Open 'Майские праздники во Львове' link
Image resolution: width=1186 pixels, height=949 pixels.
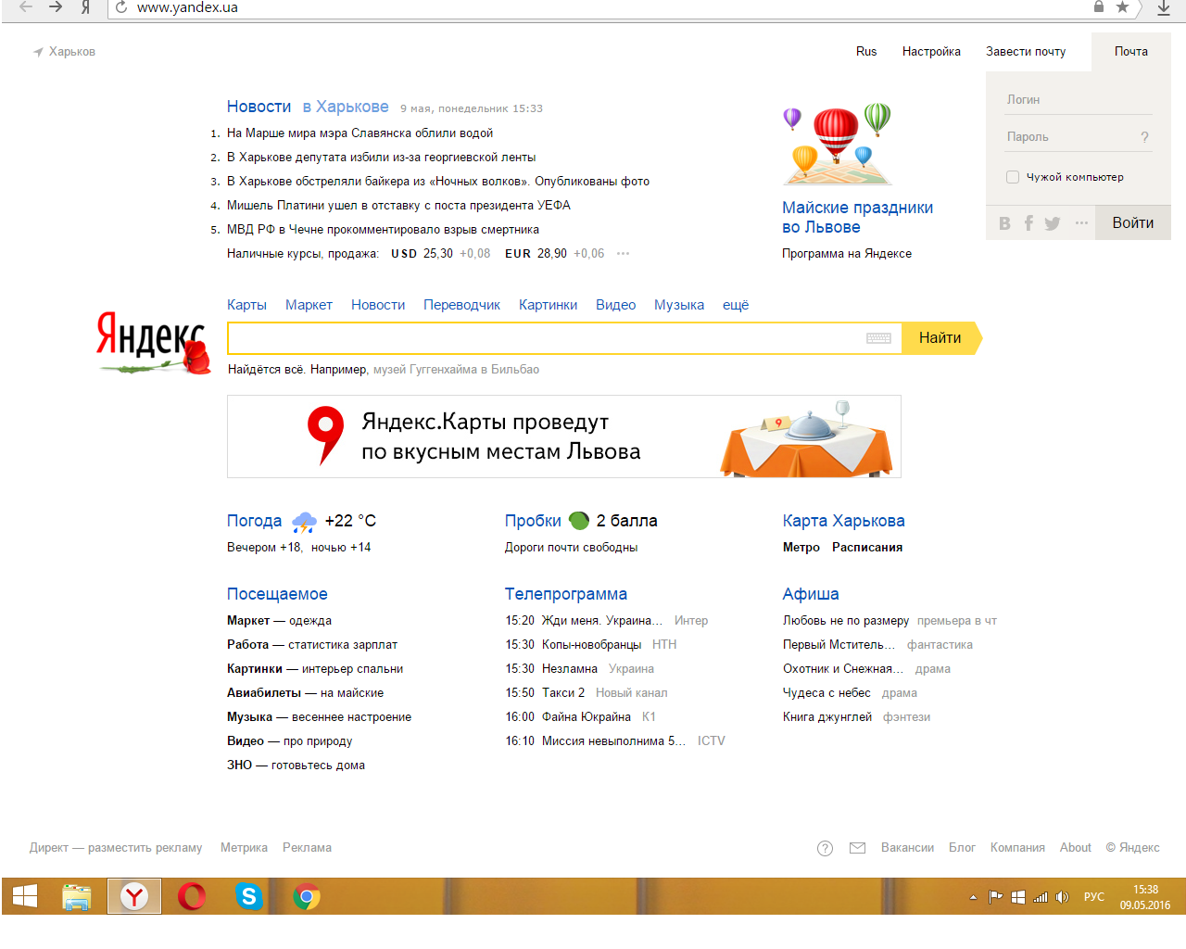coord(857,218)
